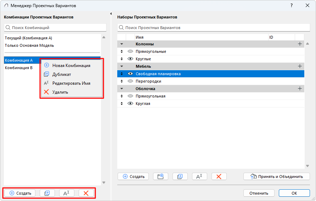Add an option to the Колонны set with its plus icon
The image size is (316, 201).
300,44
